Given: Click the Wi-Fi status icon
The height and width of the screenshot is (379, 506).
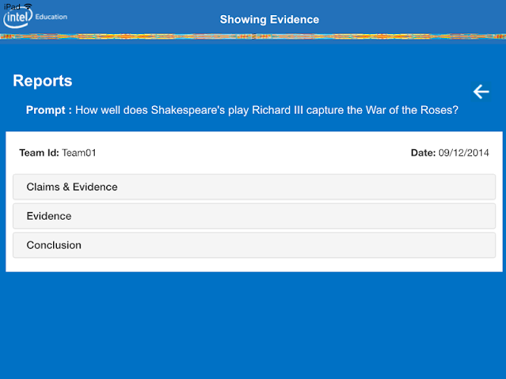Looking at the screenshot, I should (x=28, y=5).
